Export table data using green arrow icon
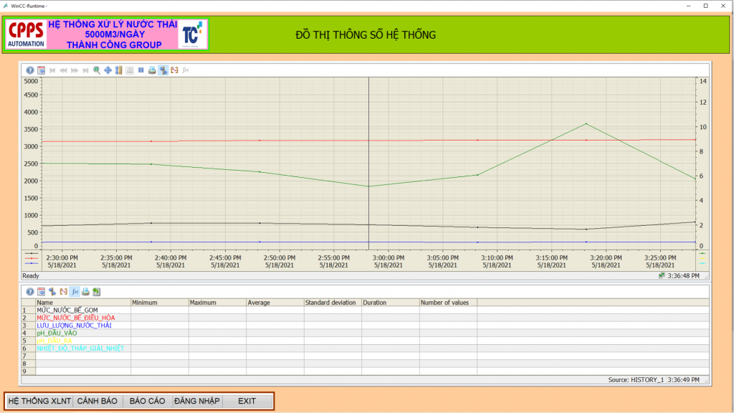The height and width of the screenshot is (413, 734). [x=97, y=292]
